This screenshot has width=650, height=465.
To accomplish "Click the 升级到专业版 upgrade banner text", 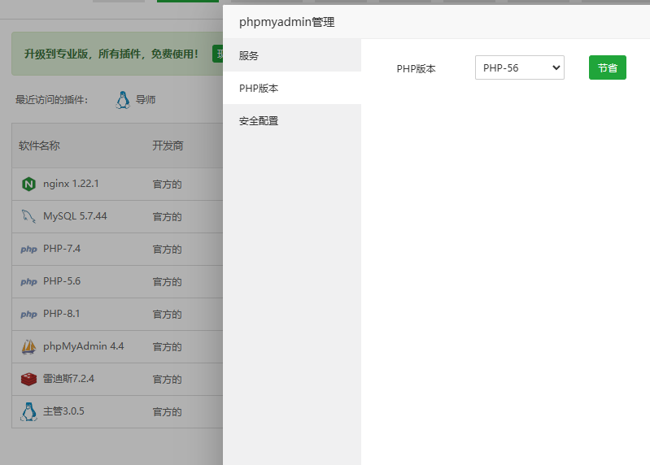I will tap(111, 54).
